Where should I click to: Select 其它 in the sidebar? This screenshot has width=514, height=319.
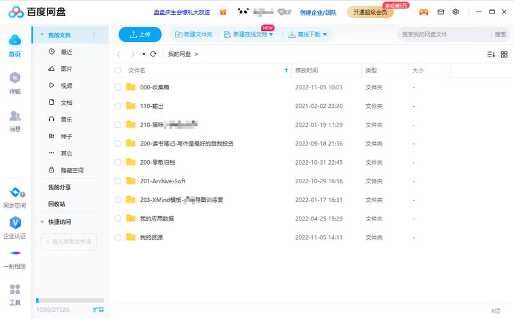[x=67, y=153]
